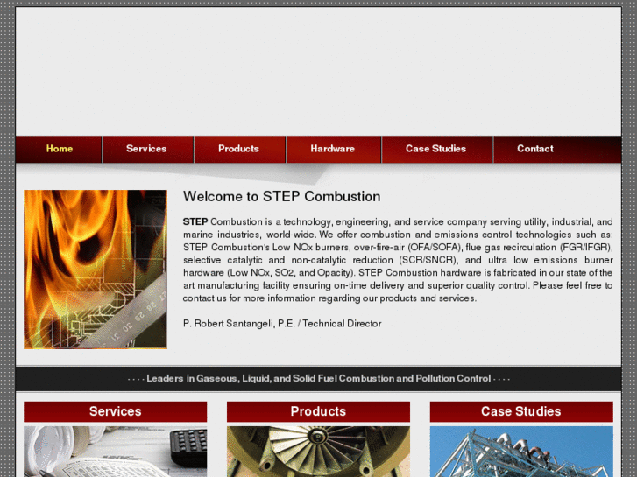This screenshot has height=477, width=637.
Task: Open the Home navigation tab
Action: point(59,149)
